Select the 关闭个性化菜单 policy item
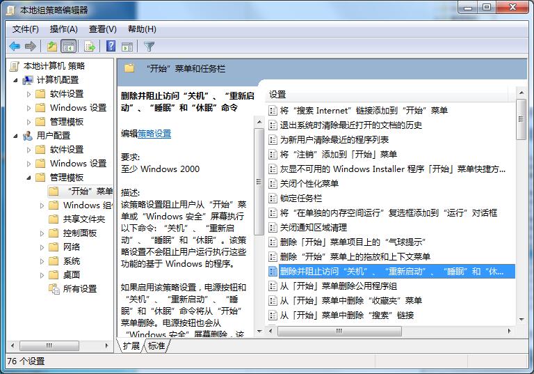 pos(309,184)
